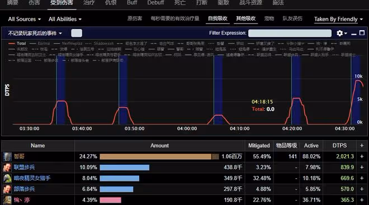Focus the Filter Expression input field
Image resolution: width=369 pixels, height=205 pixels.
[x=290, y=33]
